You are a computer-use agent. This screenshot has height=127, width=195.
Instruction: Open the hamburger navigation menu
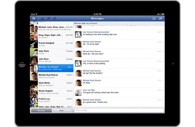[34, 18]
